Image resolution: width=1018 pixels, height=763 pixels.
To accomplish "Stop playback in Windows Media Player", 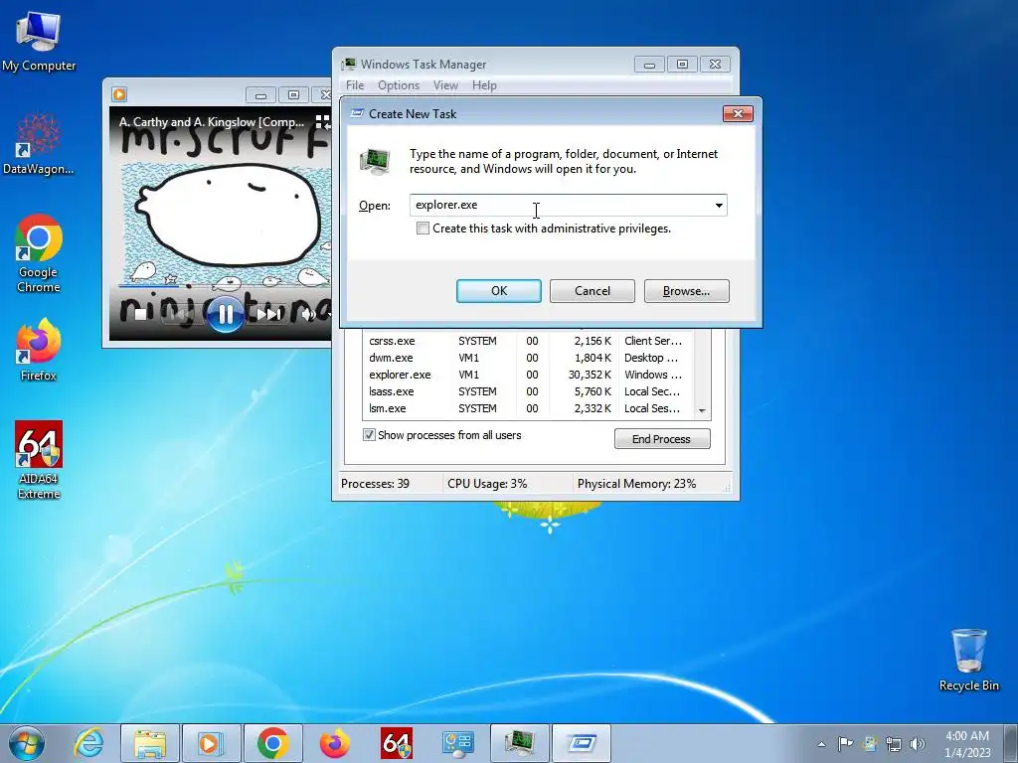I will (140, 314).
